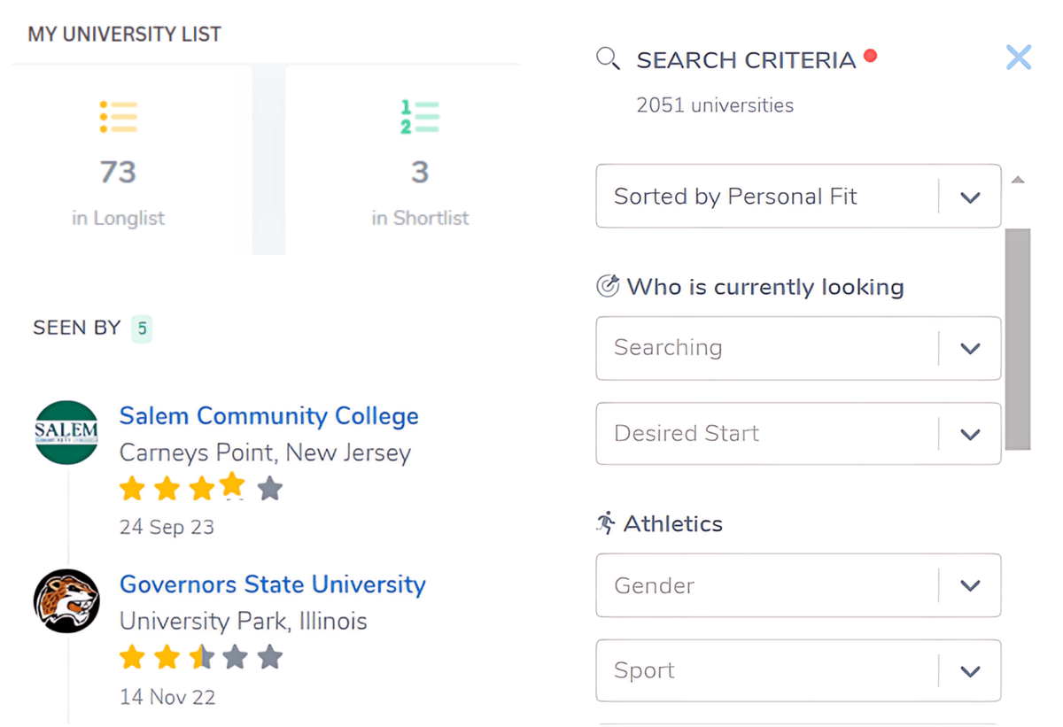Open the Governors State University link
Screen dimensions: 1063x727
(x=272, y=584)
